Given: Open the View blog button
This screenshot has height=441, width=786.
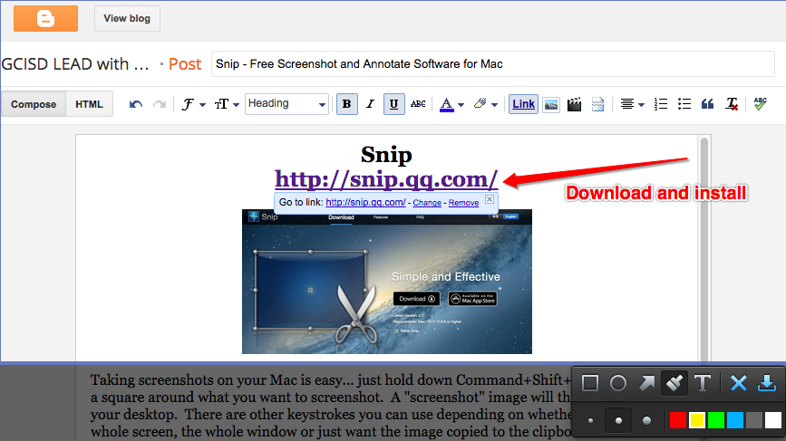Looking at the screenshot, I should [x=127, y=18].
